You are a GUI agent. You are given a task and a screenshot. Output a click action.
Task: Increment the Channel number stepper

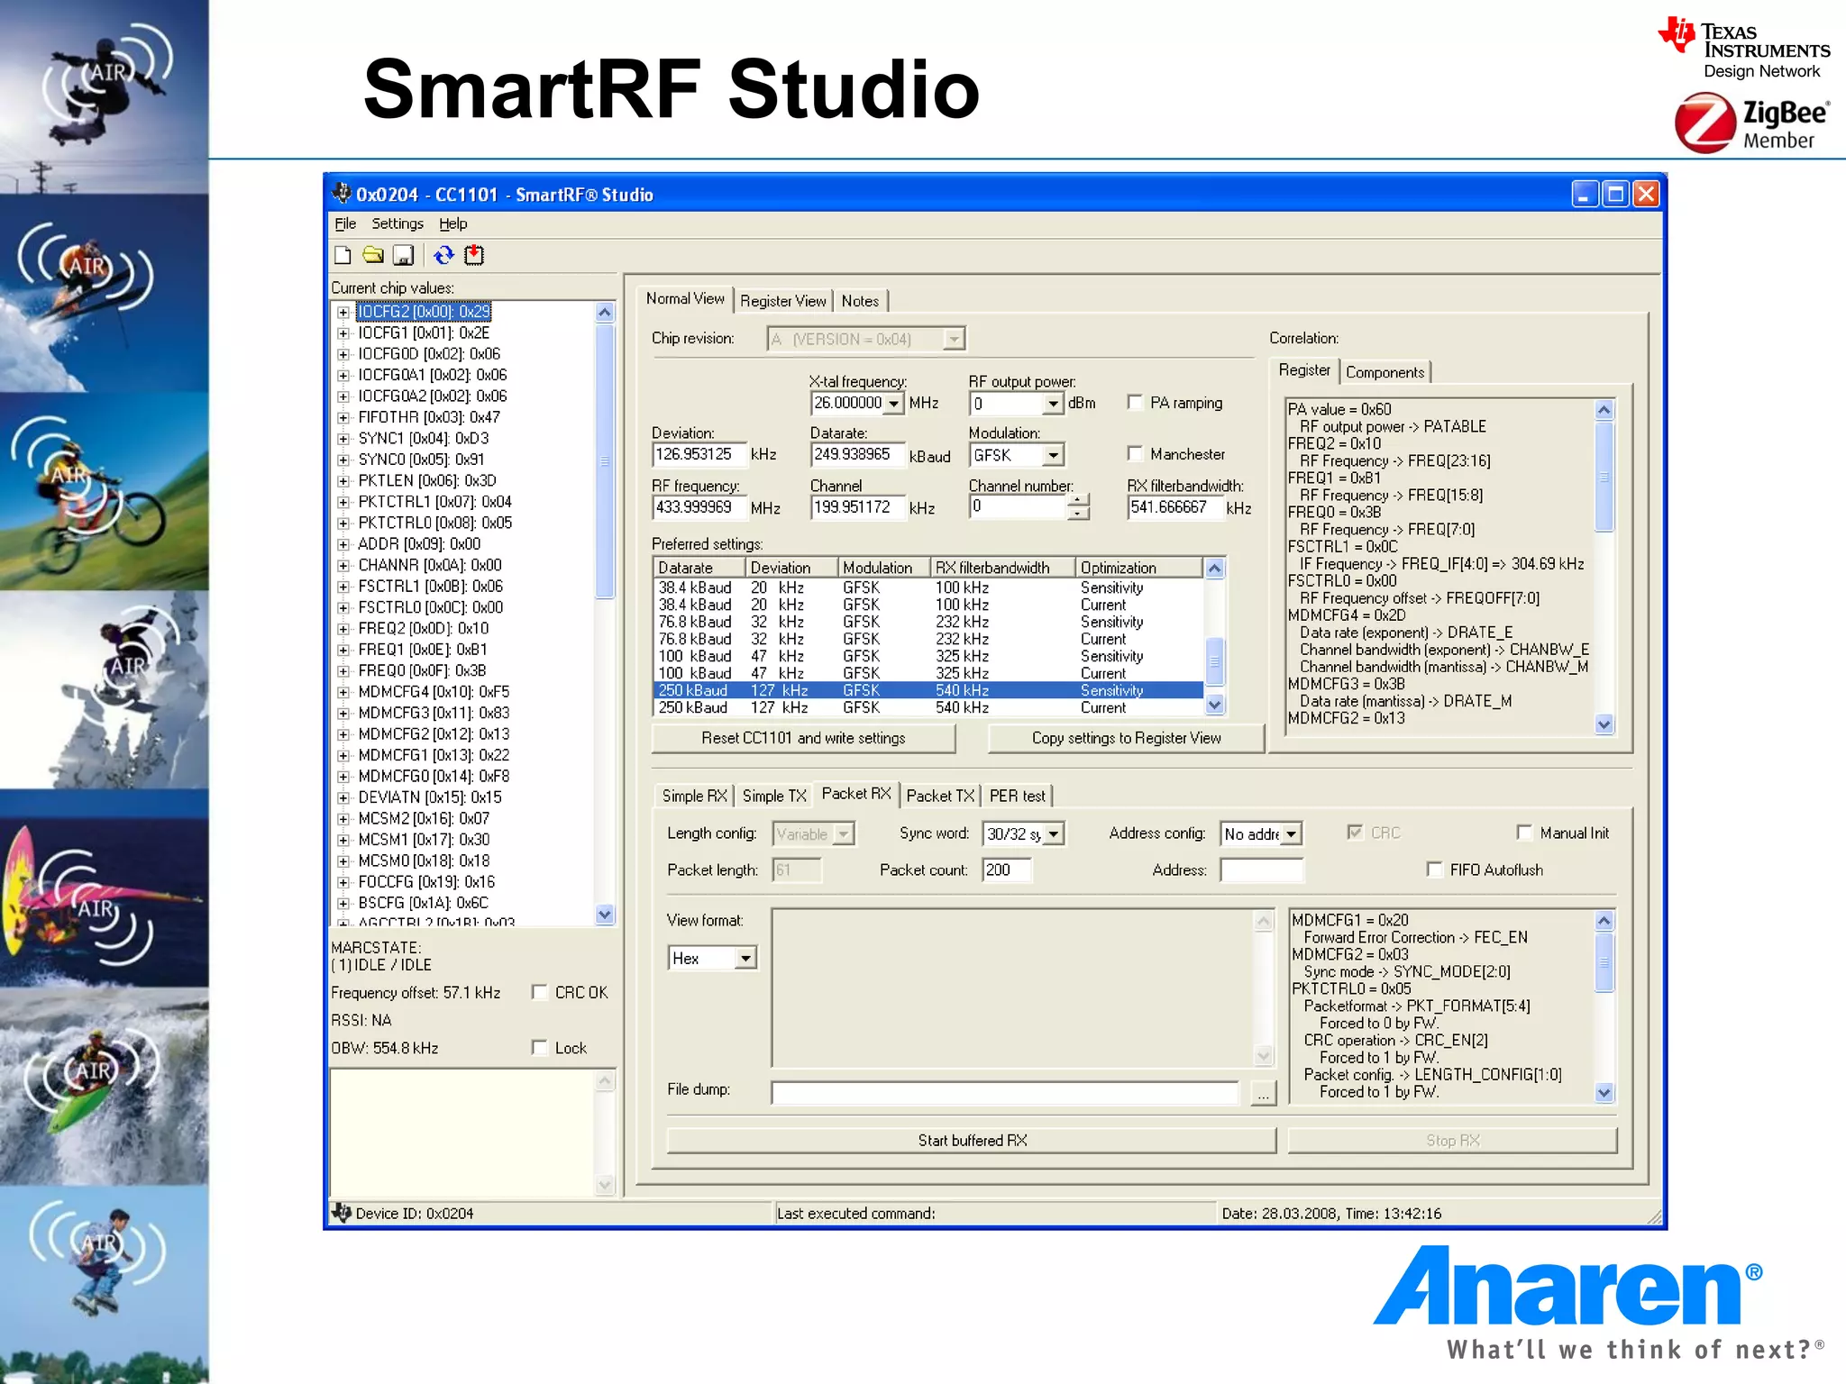(x=1078, y=499)
